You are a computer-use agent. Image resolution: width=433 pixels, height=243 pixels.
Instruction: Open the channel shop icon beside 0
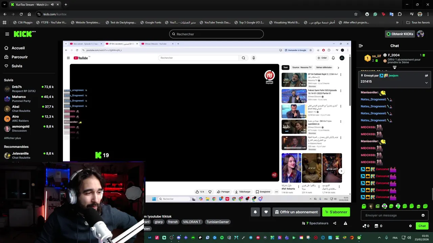[x=376, y=226]
